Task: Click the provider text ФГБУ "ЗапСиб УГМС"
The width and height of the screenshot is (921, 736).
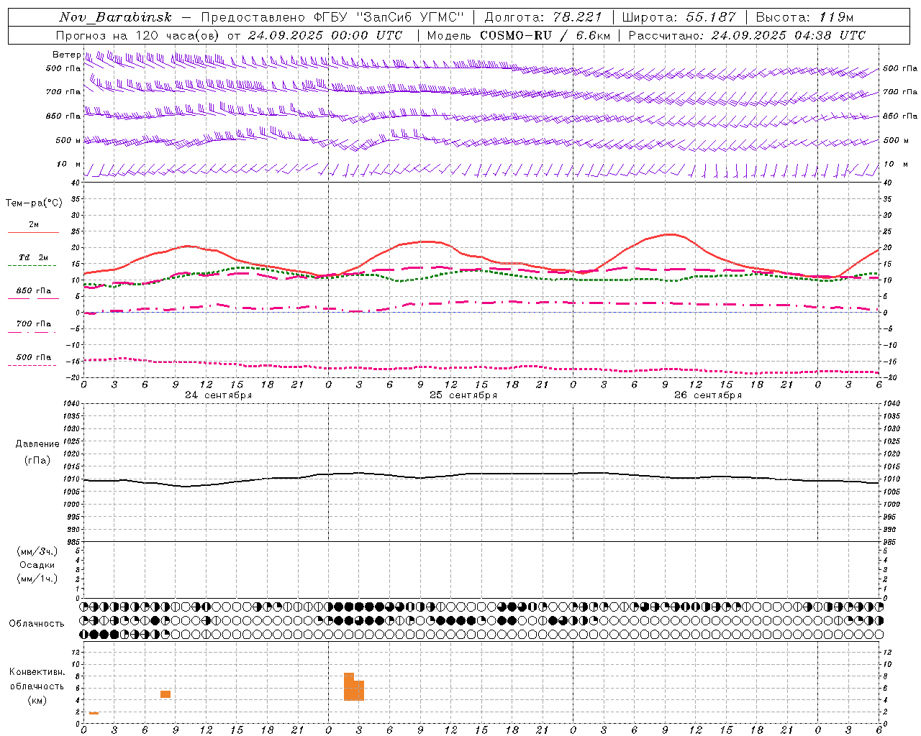Action: point(389,17)
